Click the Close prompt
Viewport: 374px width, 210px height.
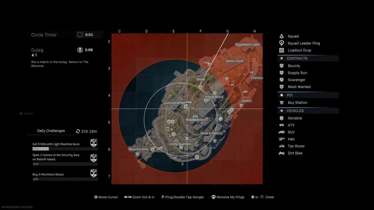(262, 197)
